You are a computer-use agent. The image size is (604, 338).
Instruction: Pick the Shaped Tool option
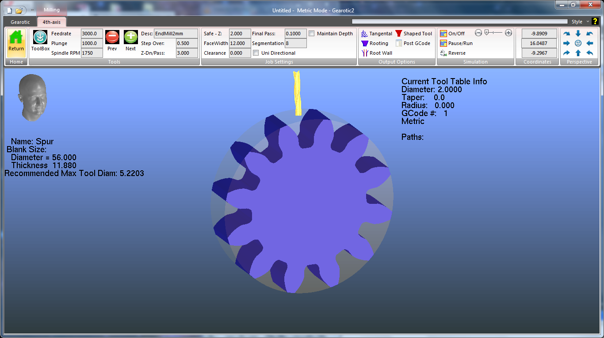413,34
